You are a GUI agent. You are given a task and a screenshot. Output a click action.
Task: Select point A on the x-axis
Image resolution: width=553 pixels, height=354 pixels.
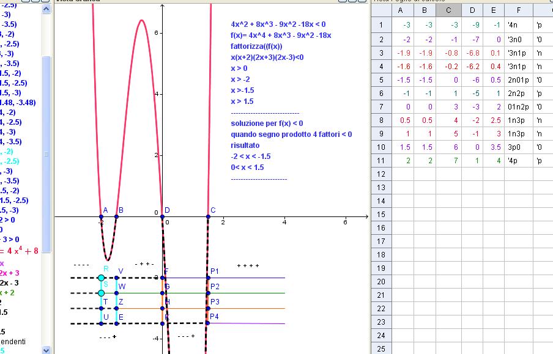101,216
